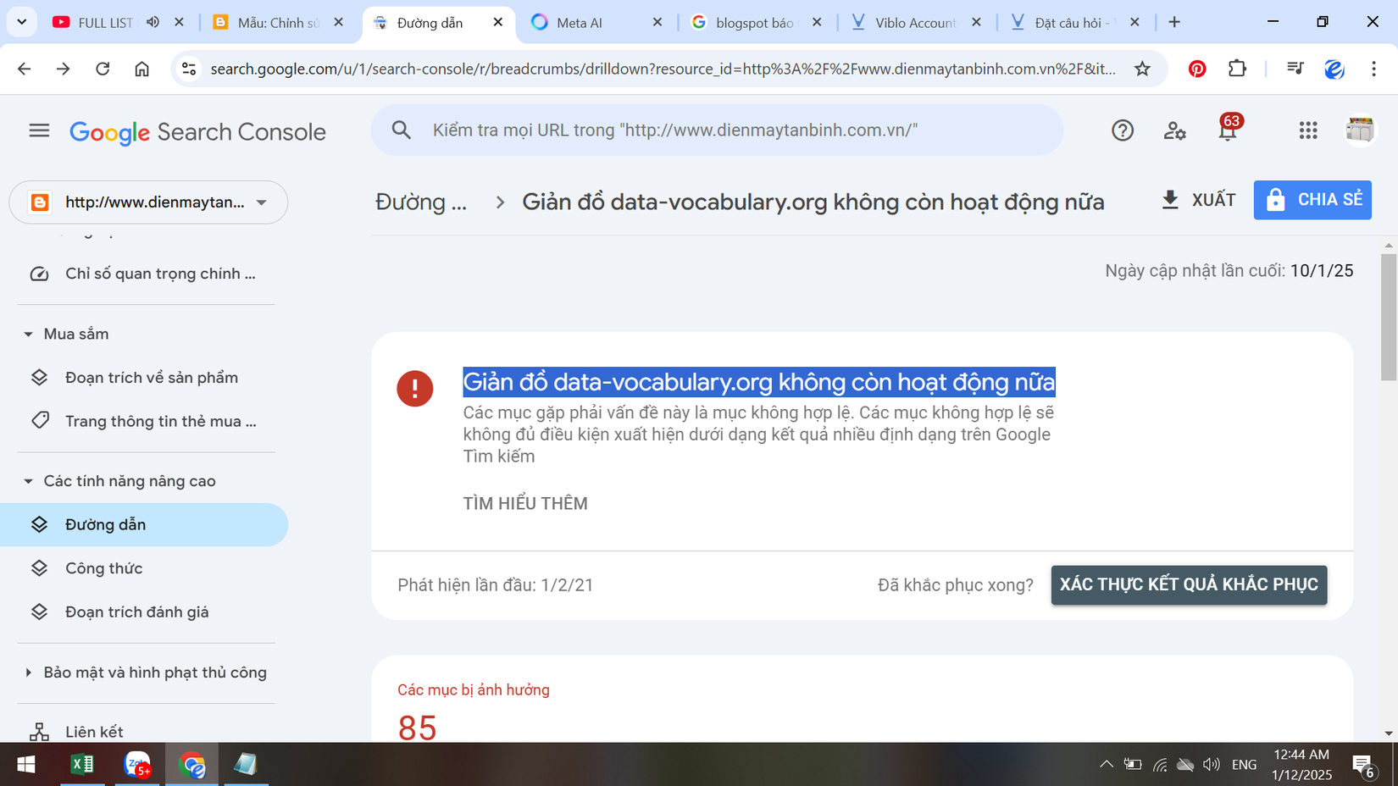Click the page vertical scrollbar
The height and width of the screenshot is (786, 1398).
click(1389, 318)
